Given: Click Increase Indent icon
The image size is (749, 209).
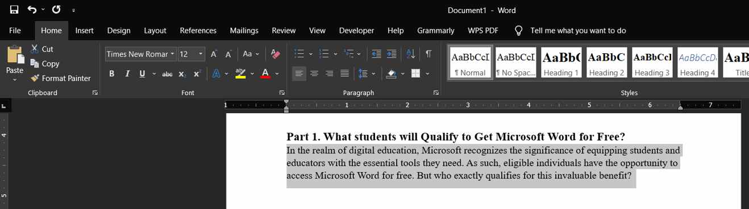Looking at the screenshot, I should click(392, 54).
